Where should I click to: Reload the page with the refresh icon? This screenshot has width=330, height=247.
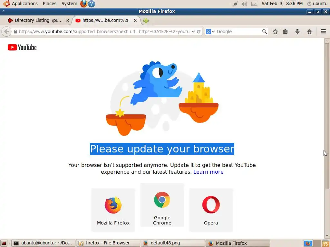[x=199, y=32]
